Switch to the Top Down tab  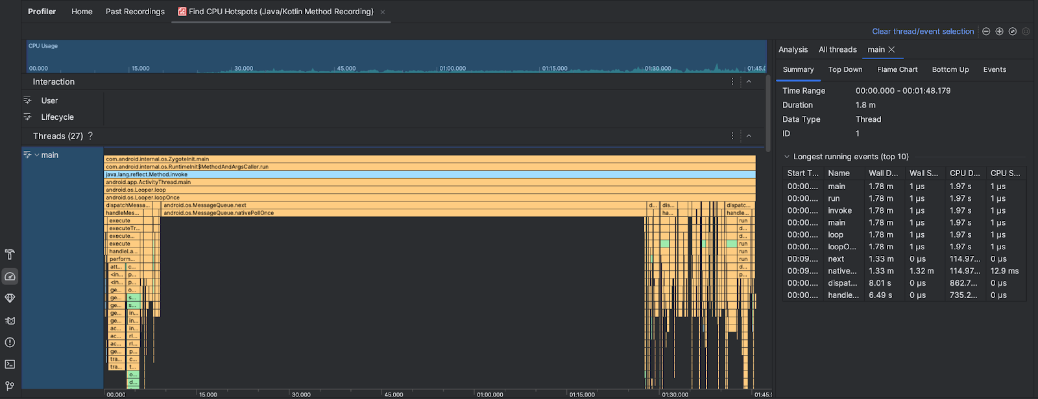845,70
